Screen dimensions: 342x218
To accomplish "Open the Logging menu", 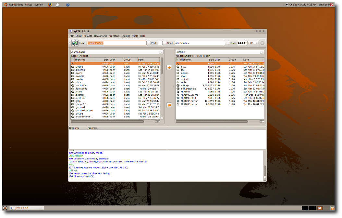I will (126, 36).
